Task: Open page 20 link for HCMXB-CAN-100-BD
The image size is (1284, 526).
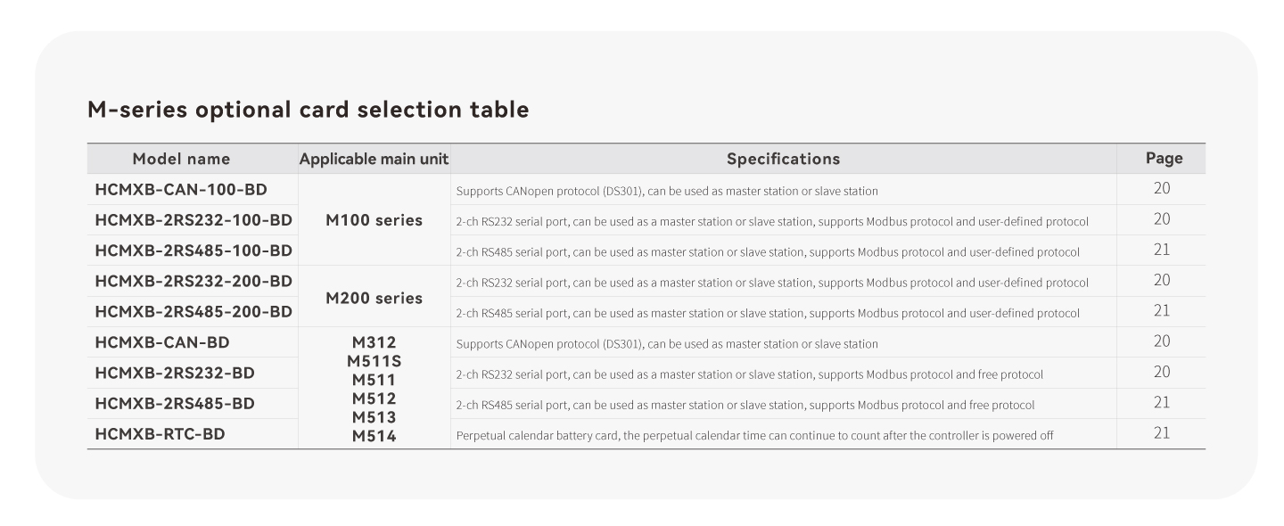Action: tap(1161, 188)
